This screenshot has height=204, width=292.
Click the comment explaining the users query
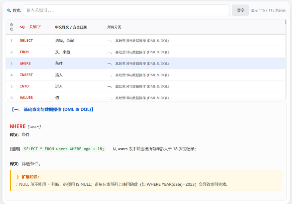click(152, 149)
